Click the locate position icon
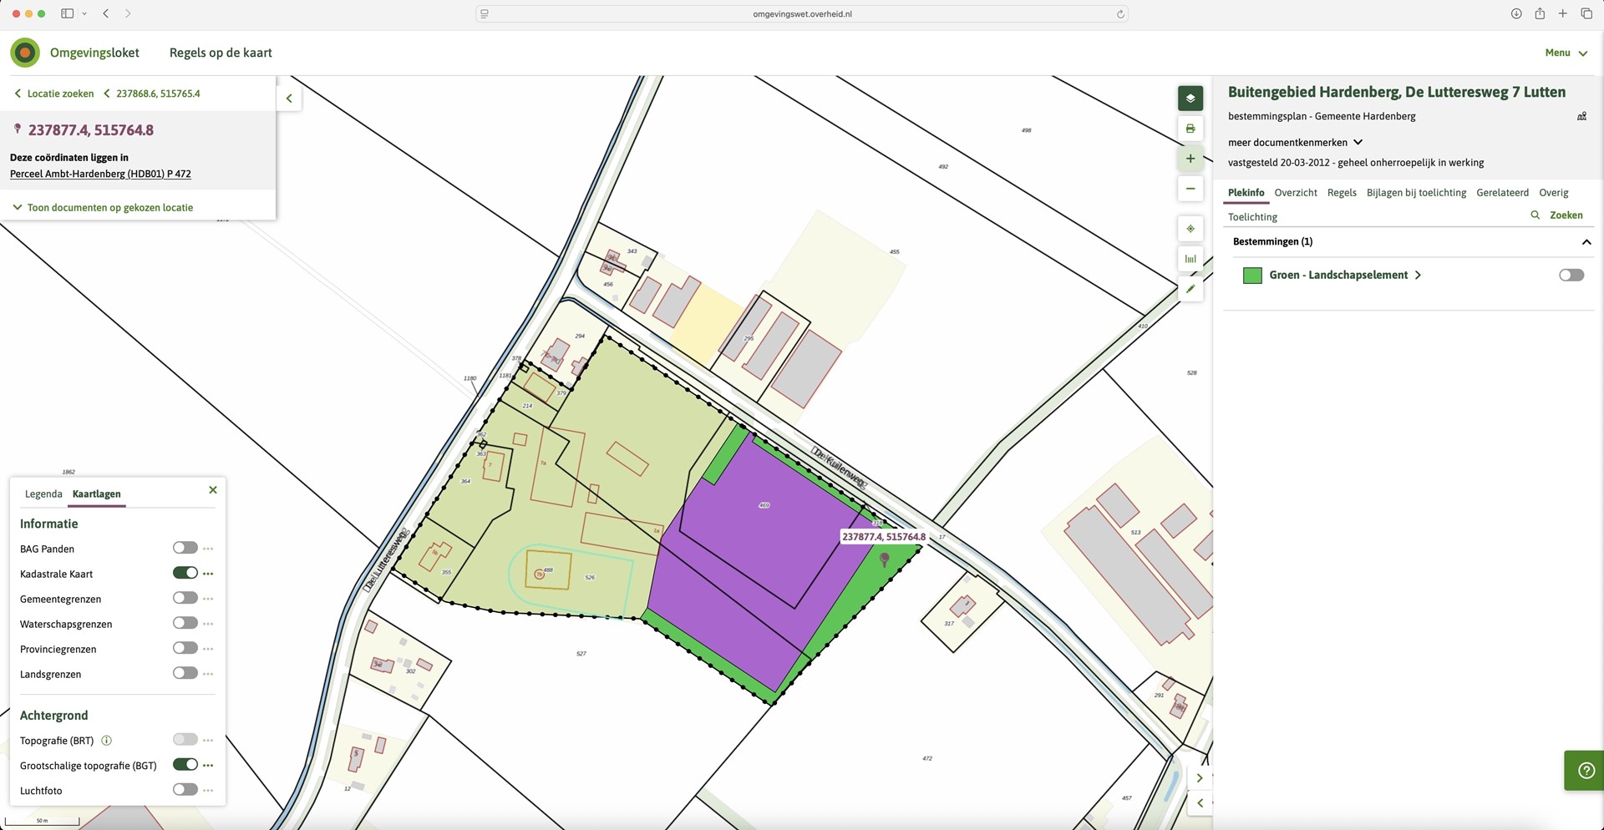1604x830 pixels. click(1190, 229)
